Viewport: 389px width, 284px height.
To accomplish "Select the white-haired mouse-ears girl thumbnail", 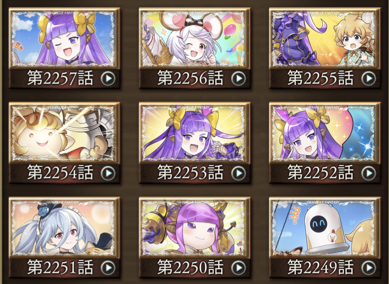I will tap(195, 39).
